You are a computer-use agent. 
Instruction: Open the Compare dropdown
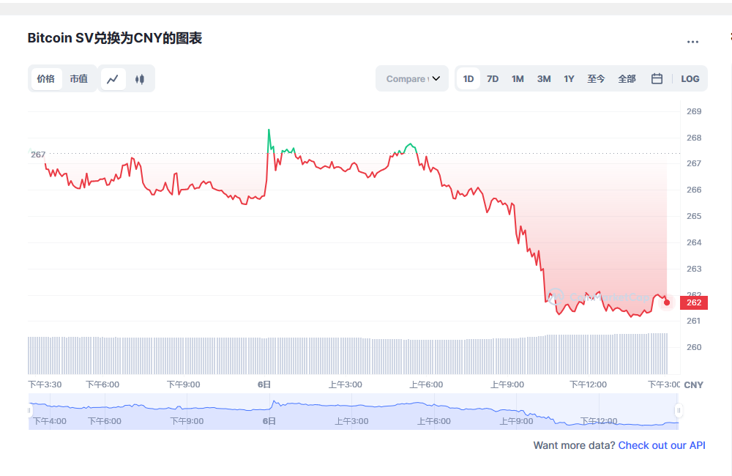click(x=412, y=78)
